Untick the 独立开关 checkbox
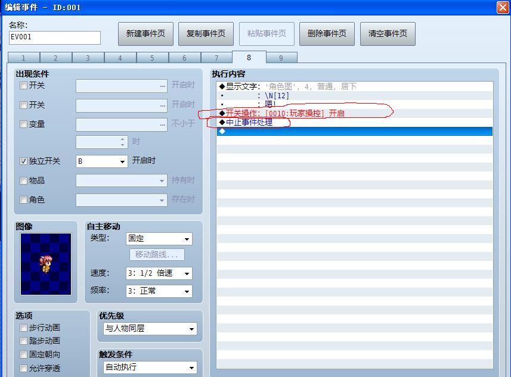 [x=23, y=161]
